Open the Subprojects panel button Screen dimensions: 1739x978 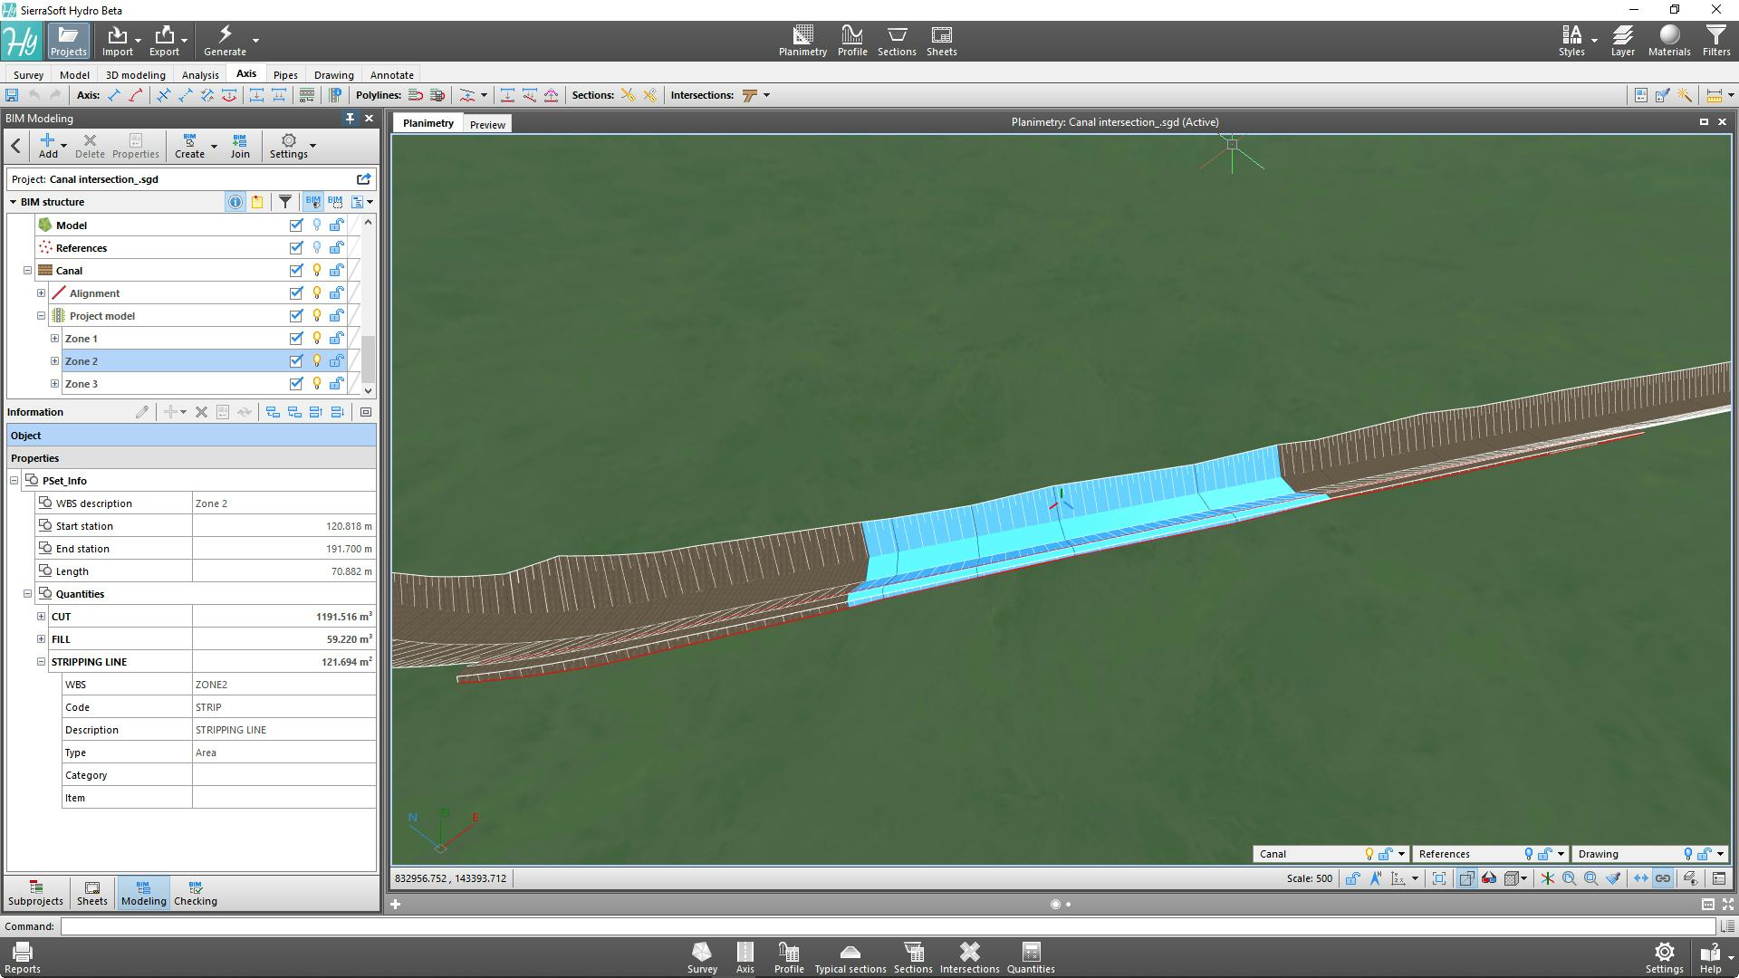pos(35,893)
